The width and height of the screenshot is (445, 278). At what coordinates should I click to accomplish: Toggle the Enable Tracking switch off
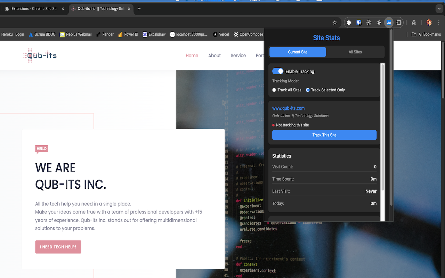[278, 71]
